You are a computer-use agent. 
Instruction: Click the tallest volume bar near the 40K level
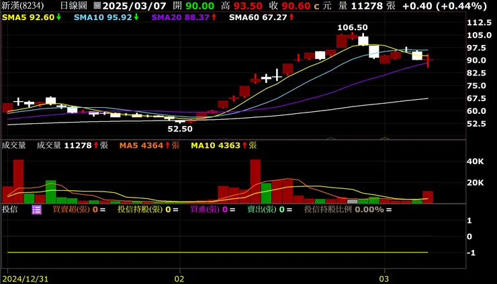255,182
